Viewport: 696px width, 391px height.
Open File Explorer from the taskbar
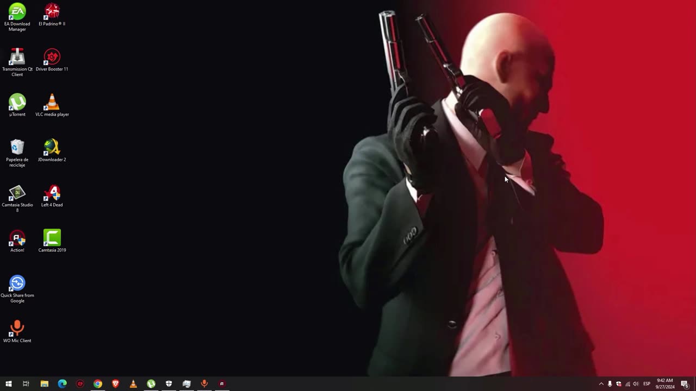coord(45,384)
